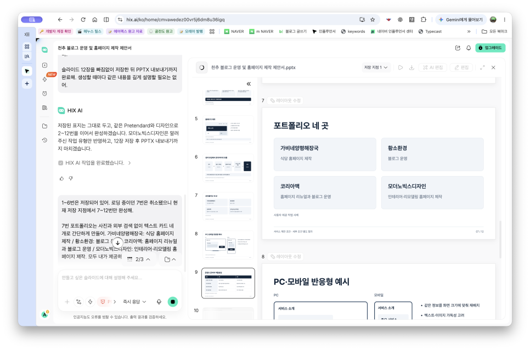Toggle the HIX AI task completed checkbox
This screenshot has height=350, width=530.
(x=61, y=163)
